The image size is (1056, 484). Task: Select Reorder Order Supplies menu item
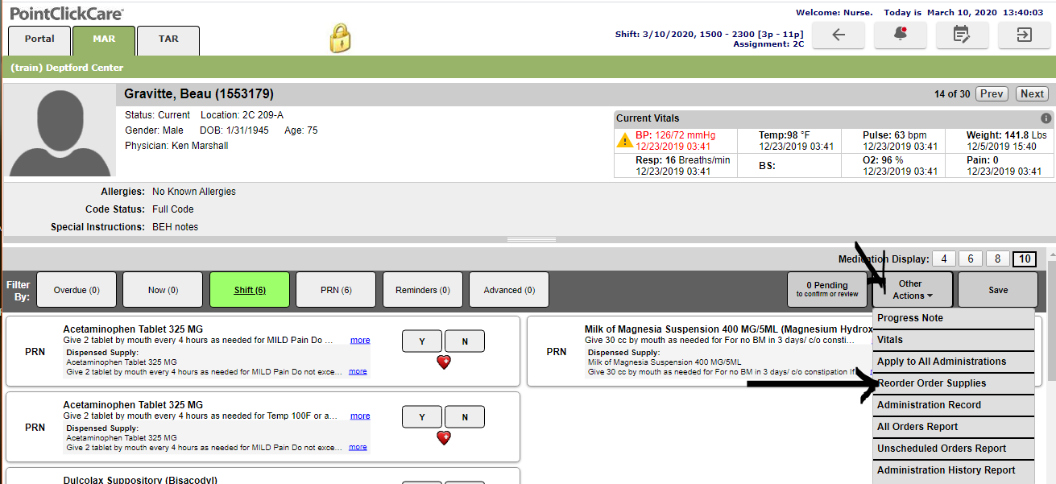953,383
